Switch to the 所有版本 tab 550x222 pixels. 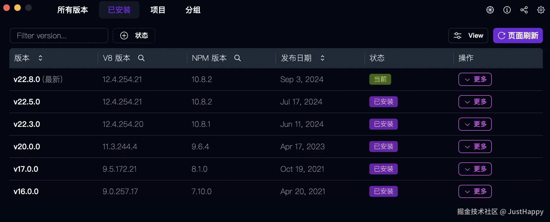[x=72, y=10]
